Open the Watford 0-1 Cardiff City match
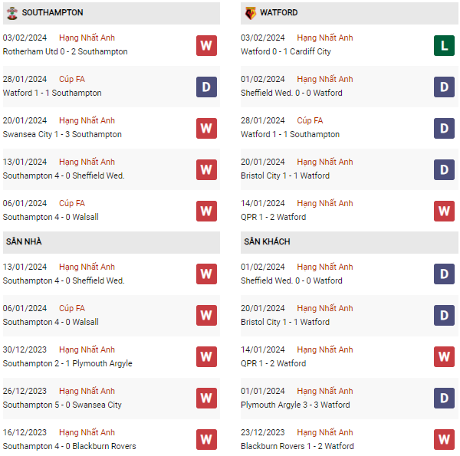 (286, 52)
